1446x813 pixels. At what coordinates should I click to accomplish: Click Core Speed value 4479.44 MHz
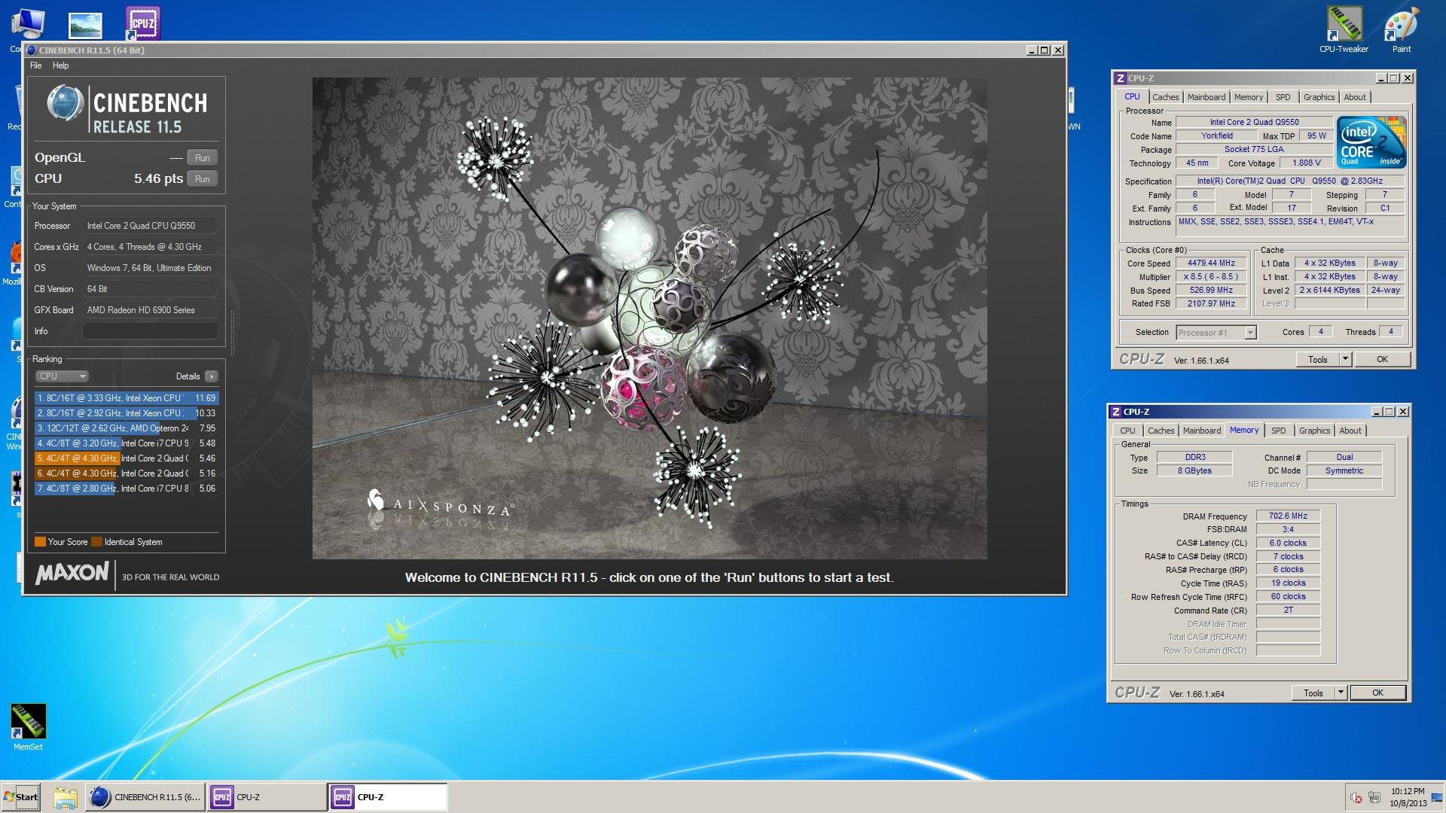click(1211, 263)
